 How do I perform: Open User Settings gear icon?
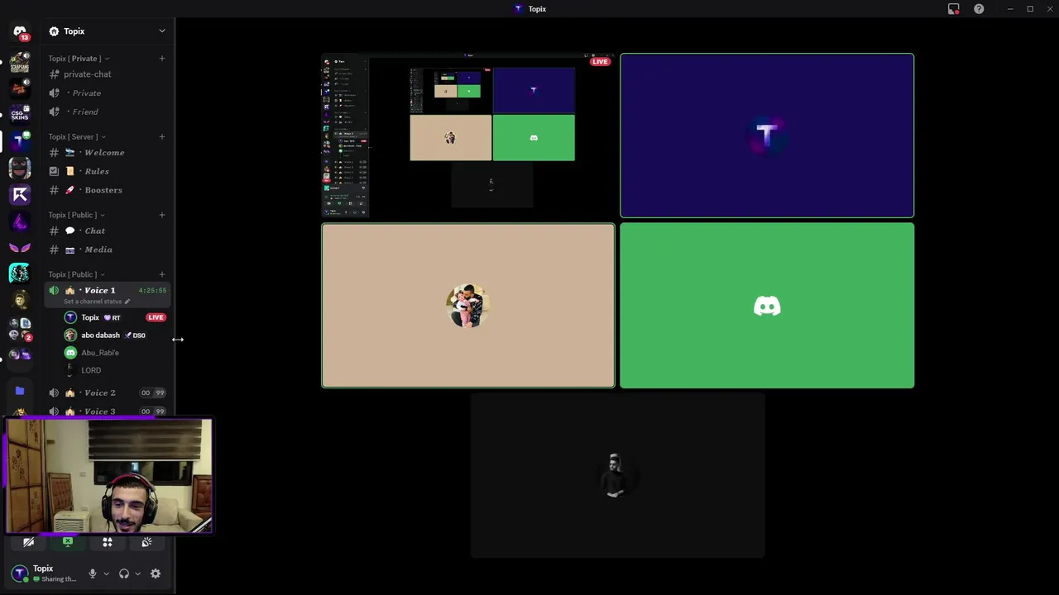pos(156,574)
